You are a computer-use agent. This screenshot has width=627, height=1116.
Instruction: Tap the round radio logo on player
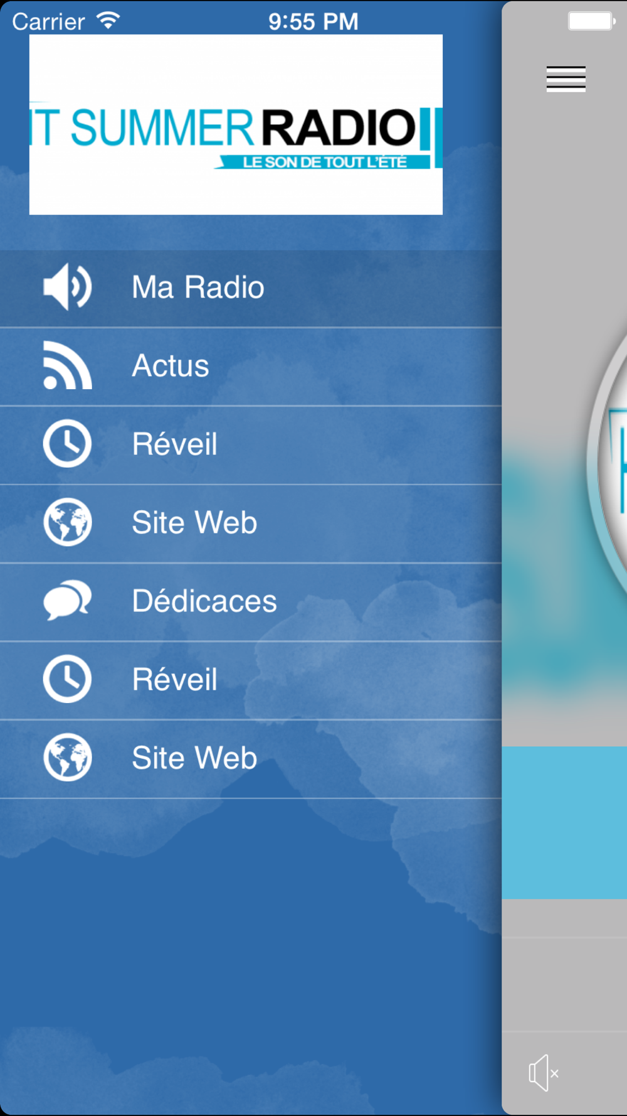click(607, 464)
